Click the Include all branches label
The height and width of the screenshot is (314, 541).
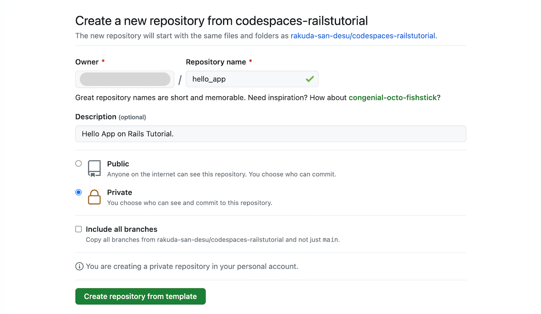click(121, 229)
